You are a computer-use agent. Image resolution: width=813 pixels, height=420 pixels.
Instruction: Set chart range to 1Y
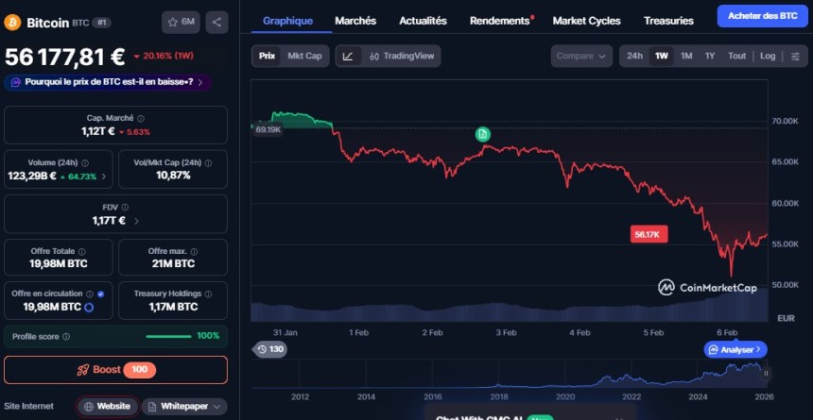pyautogui.click(x=710, y=56)
